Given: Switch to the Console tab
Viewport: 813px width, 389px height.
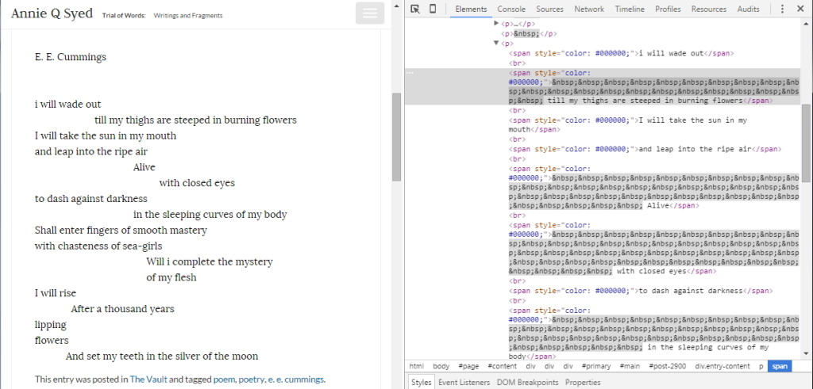Looking at the screenshot, I should (511, 9).
